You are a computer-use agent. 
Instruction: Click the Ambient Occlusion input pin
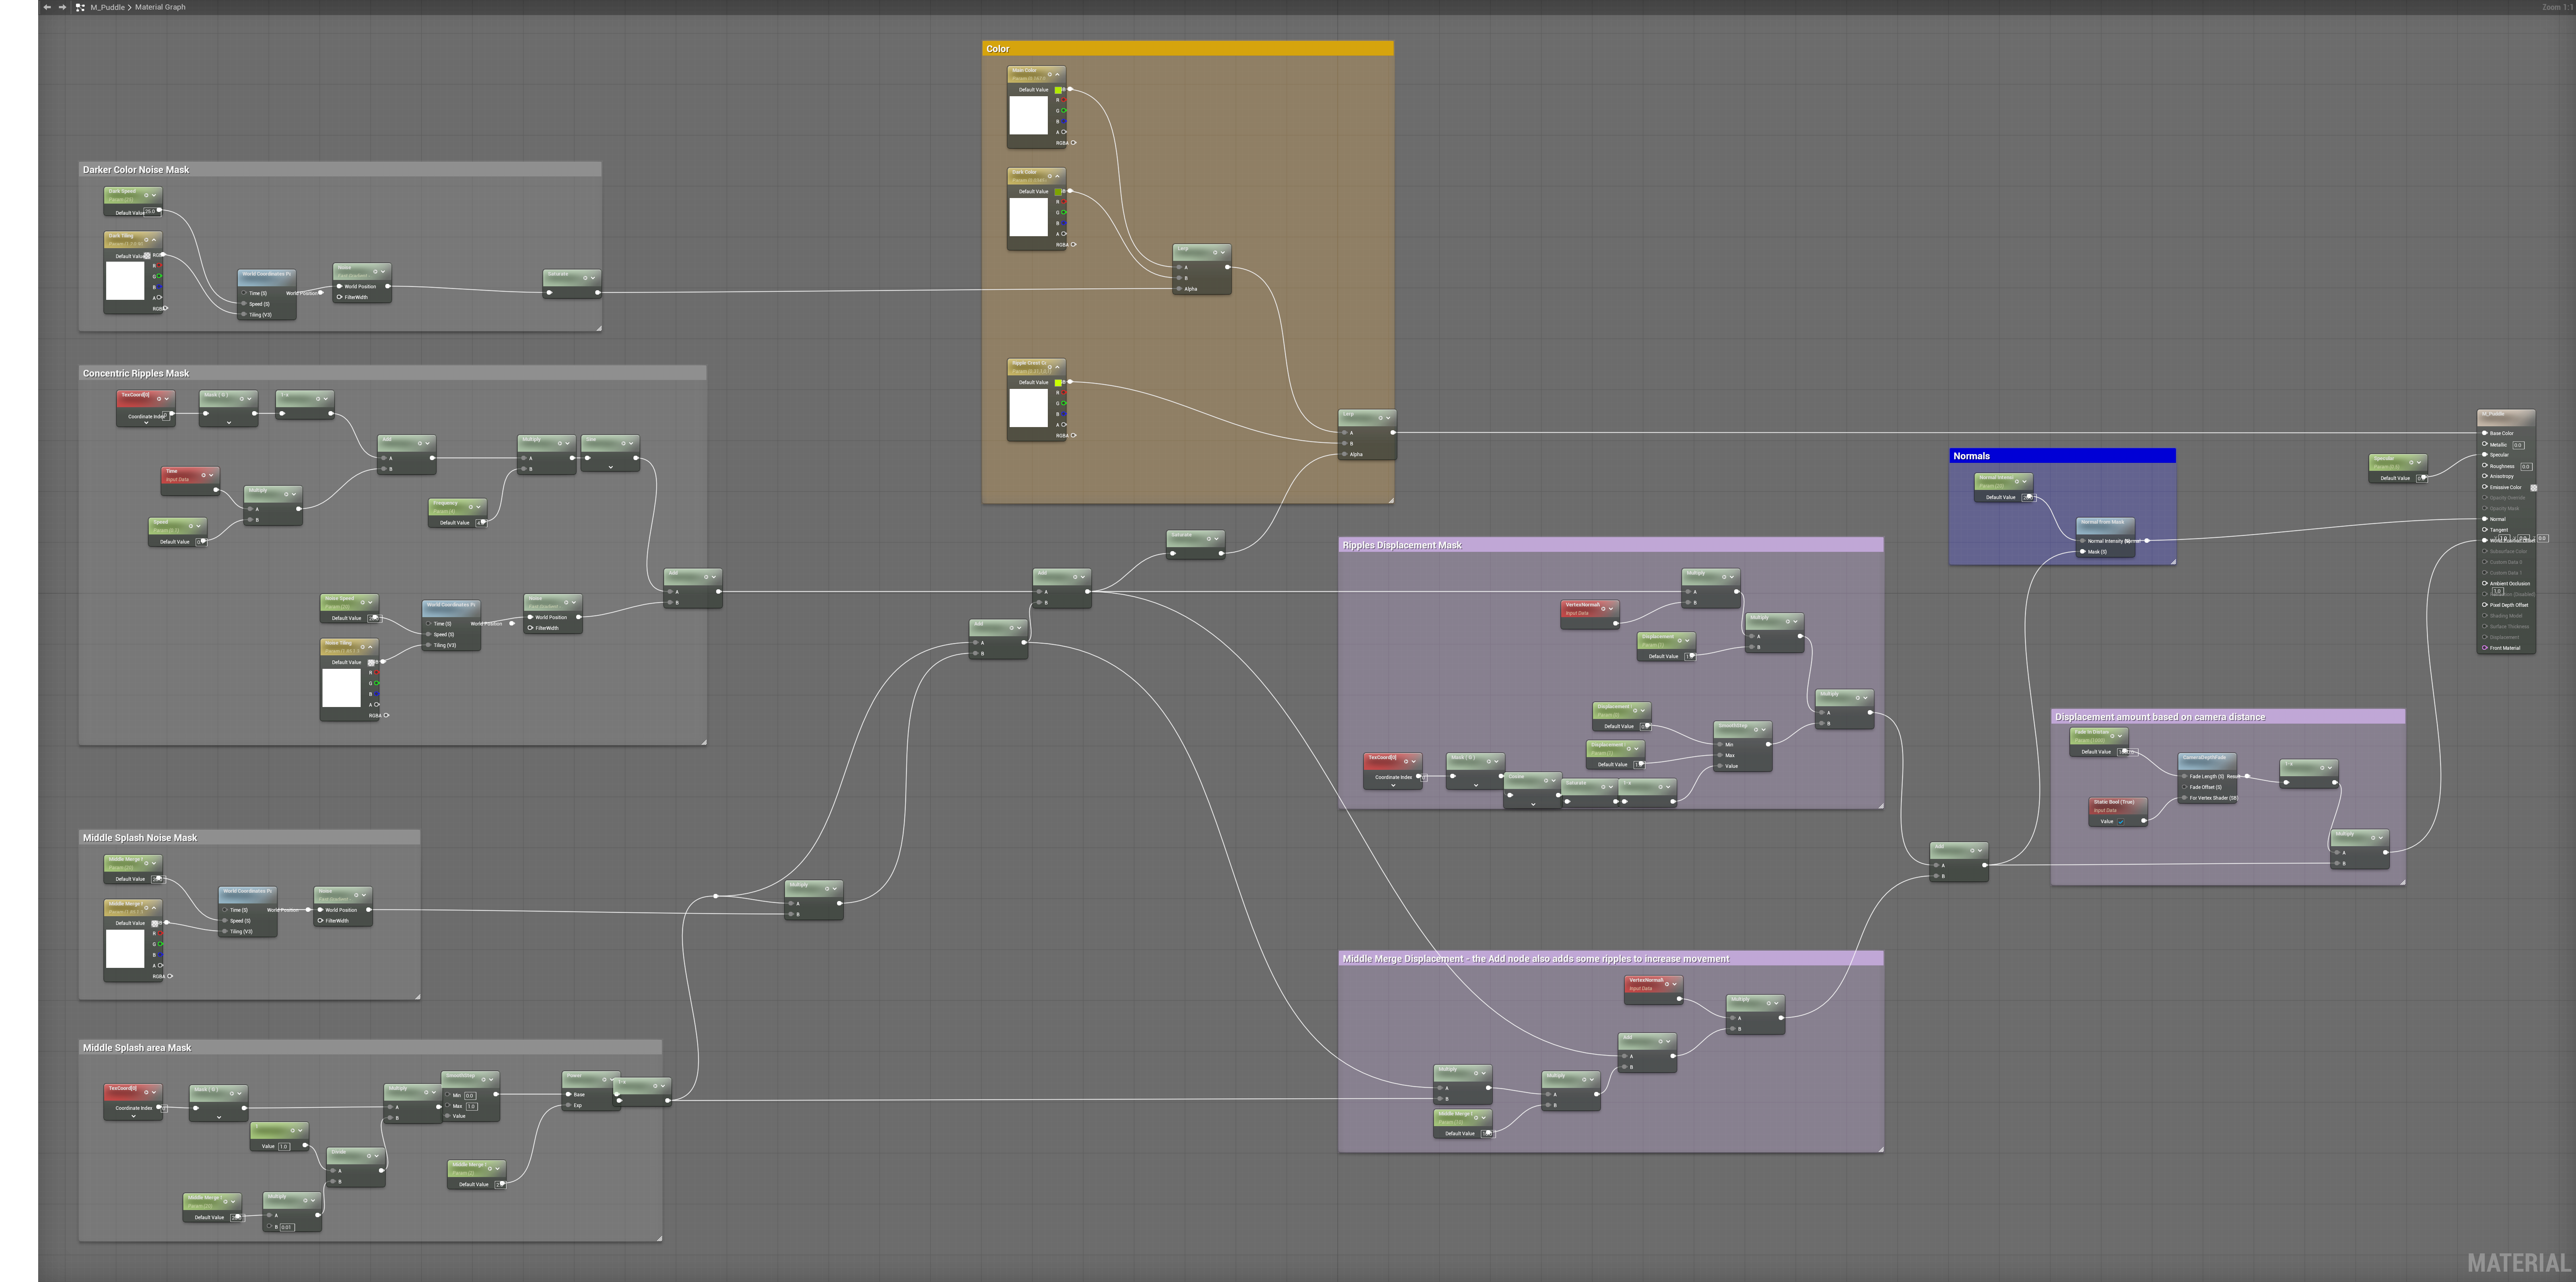2485,583
